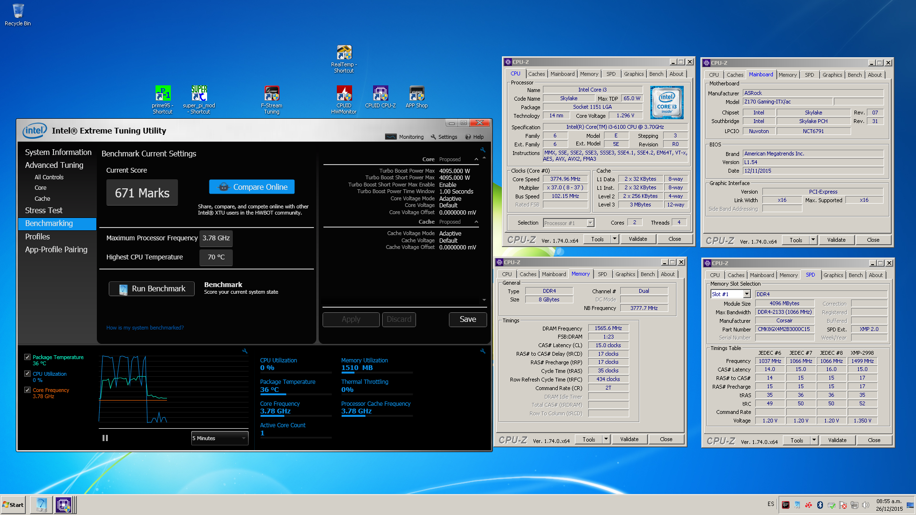Click the Intel Core i3 logo in CPU-Z
The height and width of the screenshot is (515, 916).
(x=666, y=102)
